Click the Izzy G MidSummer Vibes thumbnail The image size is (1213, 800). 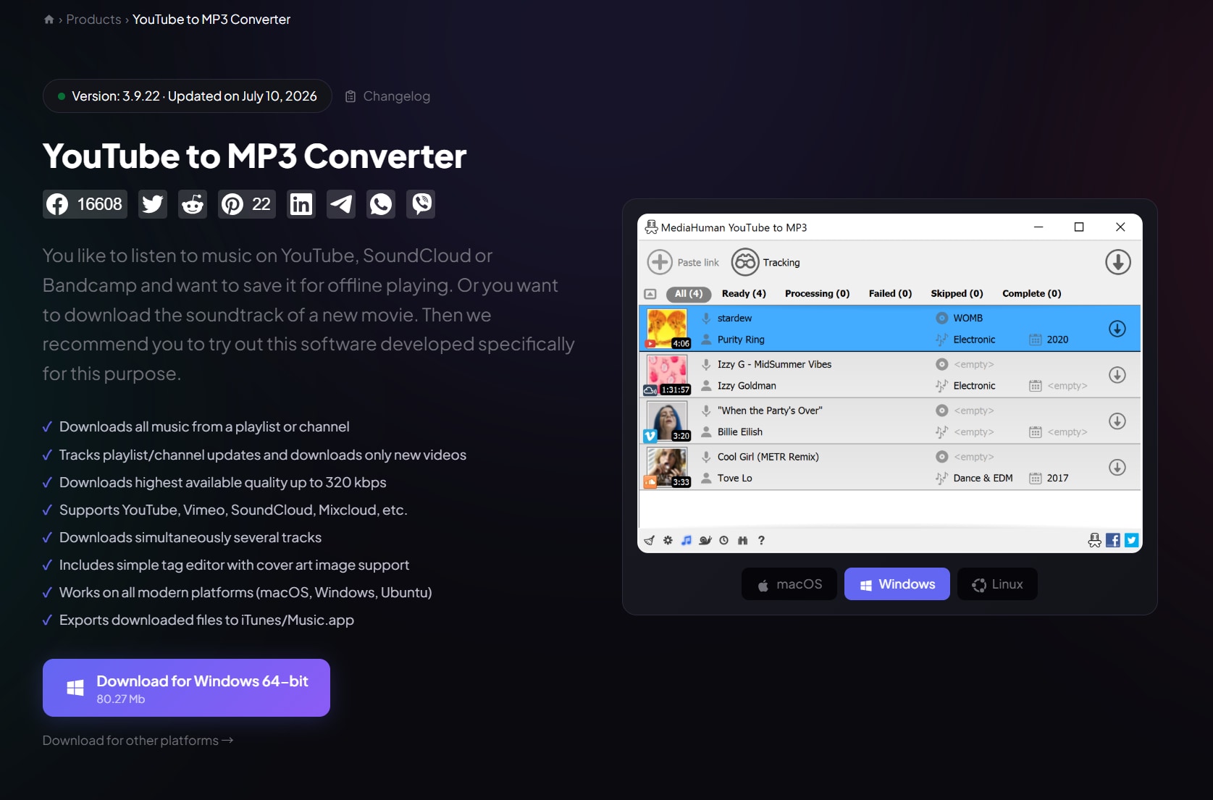click(667, 375)
